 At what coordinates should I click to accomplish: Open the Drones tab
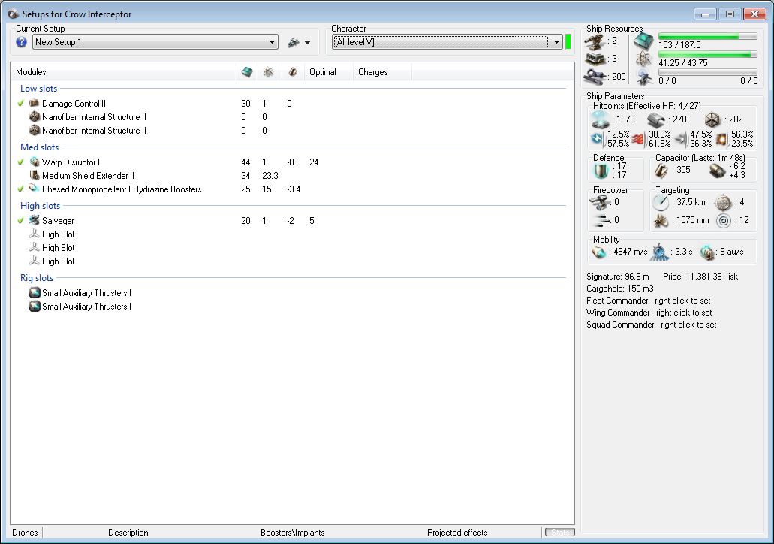pos(26,533)
